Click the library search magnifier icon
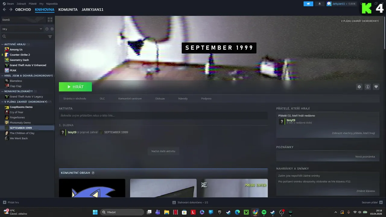 click(x=4, y=36)
